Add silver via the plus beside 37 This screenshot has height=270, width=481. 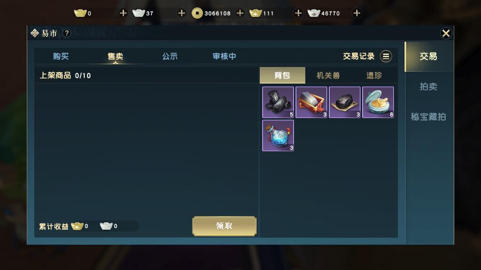pos(182,13)
